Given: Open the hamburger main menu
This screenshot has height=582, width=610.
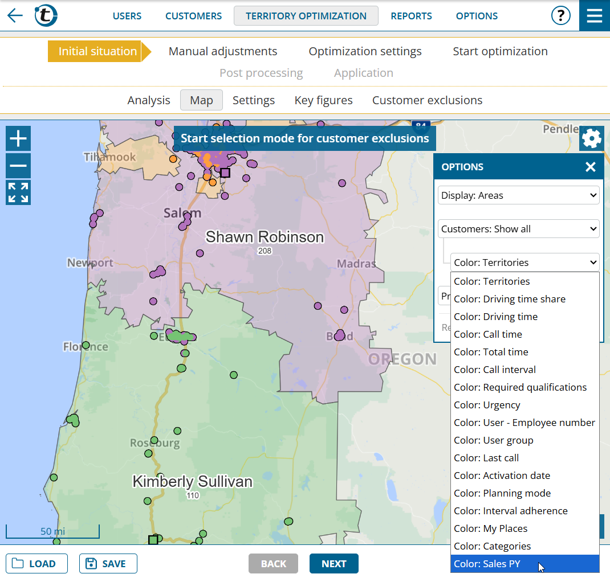Looking at the screenshot, I should (x=594, y=15).
